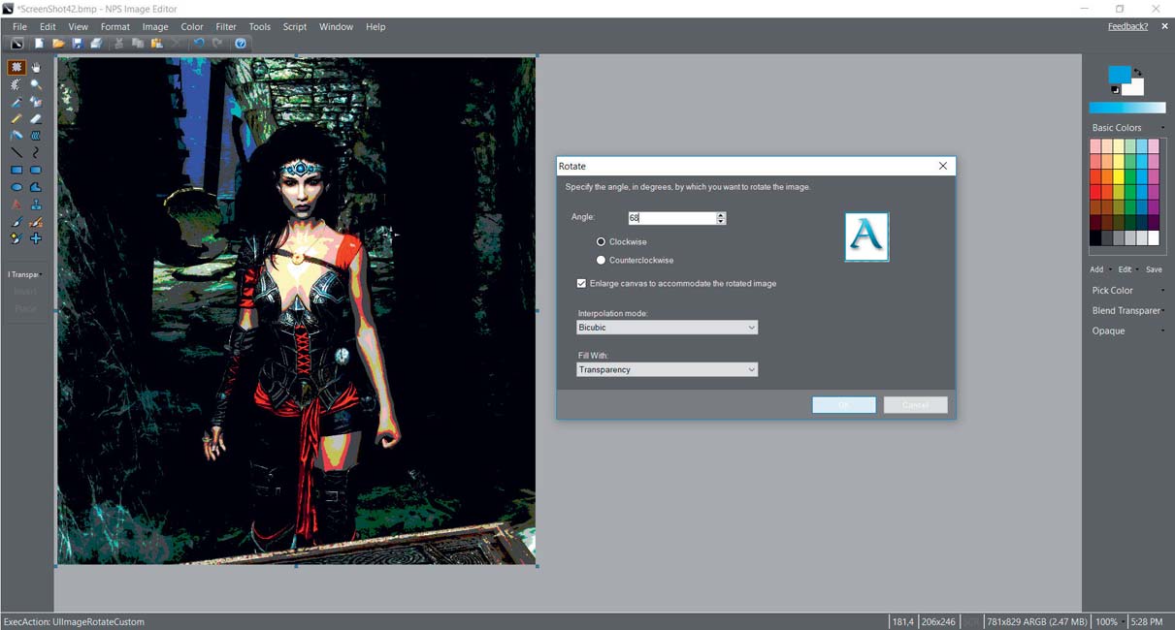Open the Format menu
This screenshot has width=1175, height=630.
pos(114,27)
